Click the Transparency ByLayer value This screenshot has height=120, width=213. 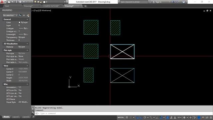pos(22,37)
